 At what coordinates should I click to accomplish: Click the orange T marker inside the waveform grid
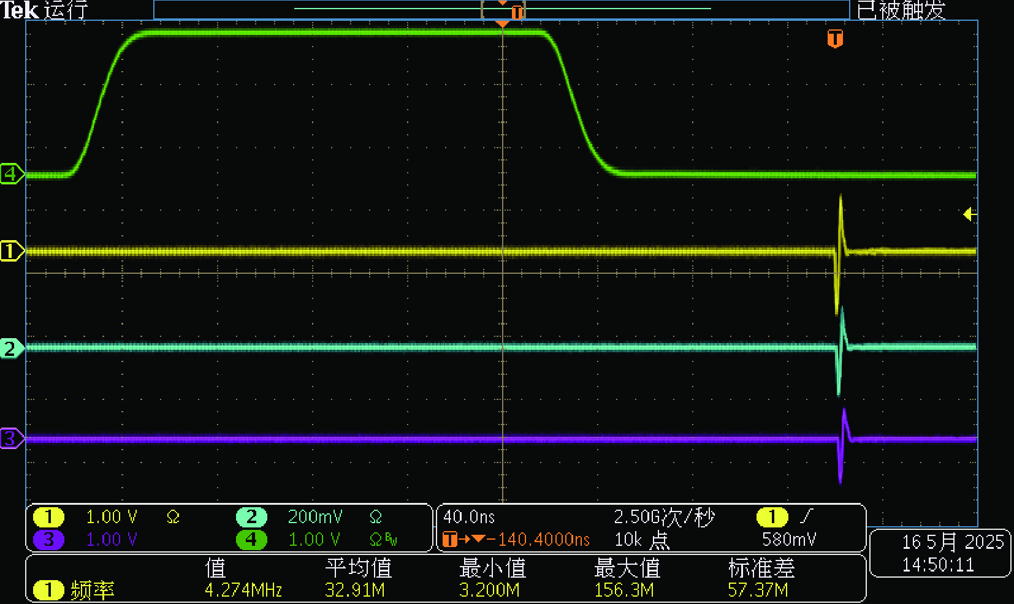pos(835,39)
